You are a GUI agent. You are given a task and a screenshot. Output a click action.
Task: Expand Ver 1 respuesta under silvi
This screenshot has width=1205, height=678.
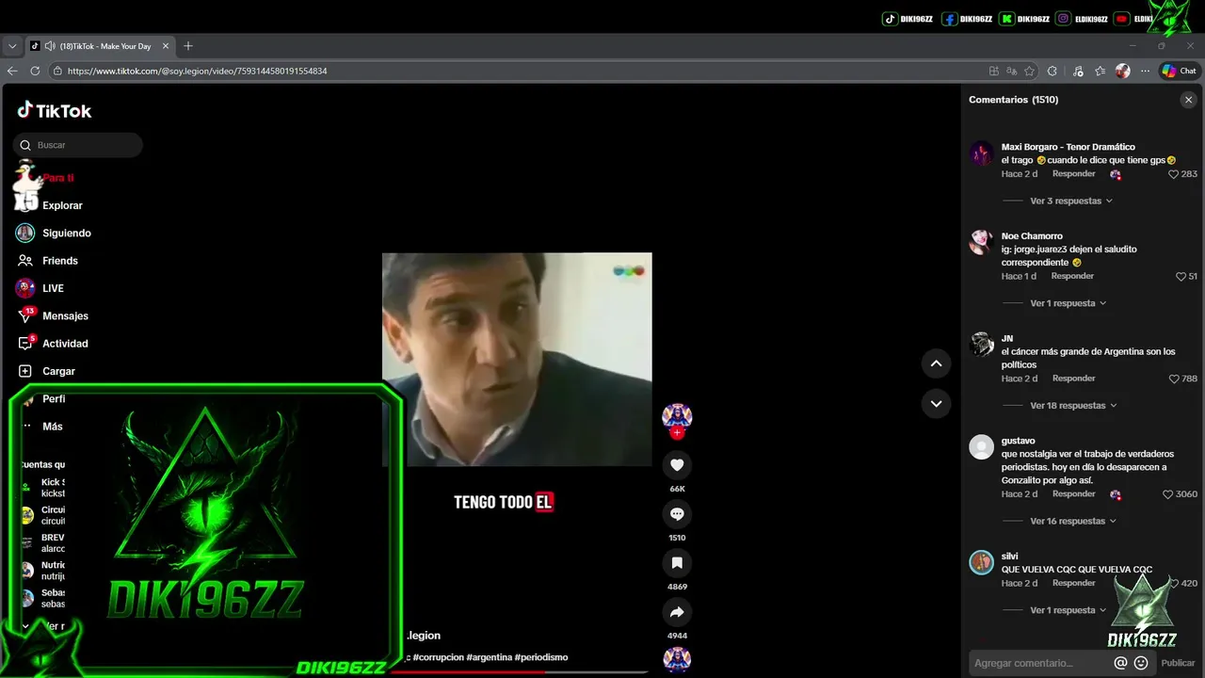[x=1068, y=610]
